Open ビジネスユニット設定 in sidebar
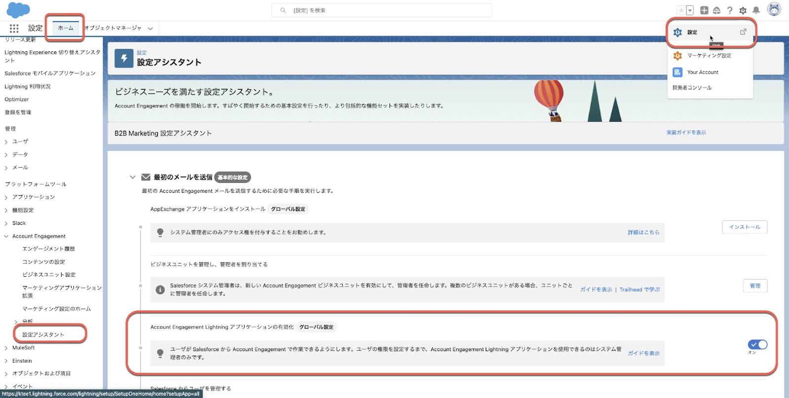The image size is (789, 398). (49, 275)
